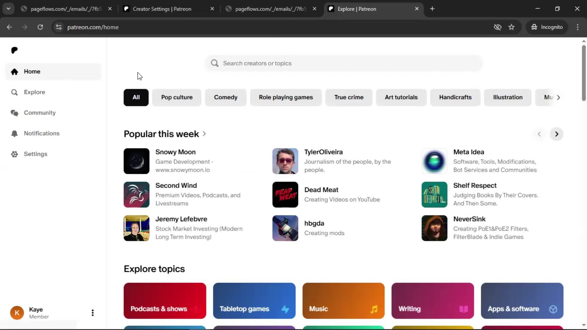Open a new browser tab
The image size is (587, 330).
432,9
